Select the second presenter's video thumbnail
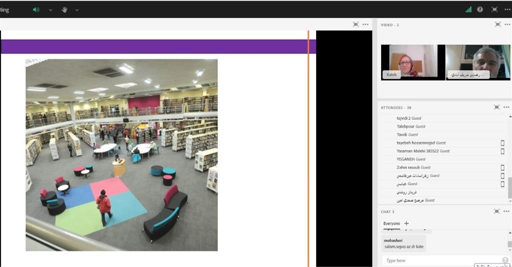 (478, 62)
